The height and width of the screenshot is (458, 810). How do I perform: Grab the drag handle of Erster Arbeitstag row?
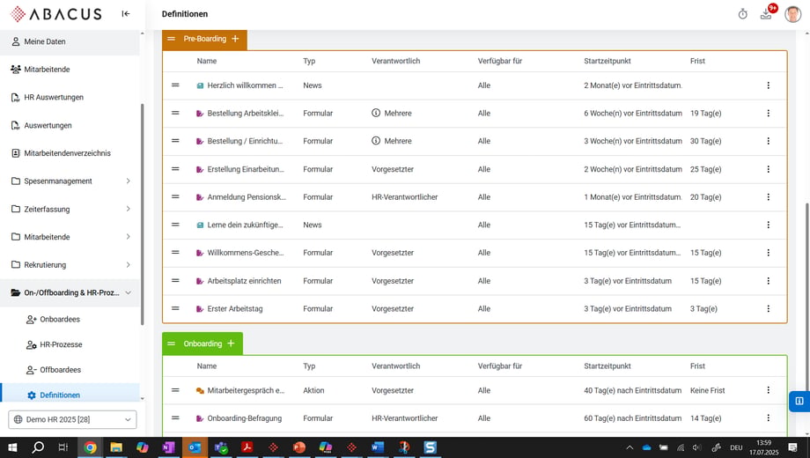point(175,308)
